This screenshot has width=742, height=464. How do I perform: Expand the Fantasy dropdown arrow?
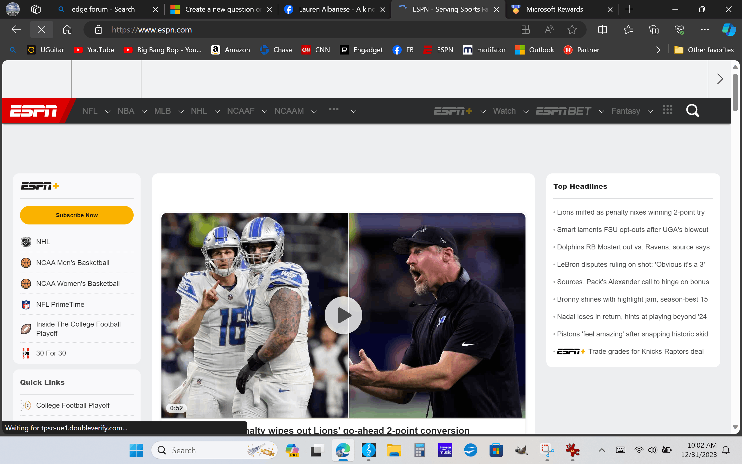(x=650, y=112)
